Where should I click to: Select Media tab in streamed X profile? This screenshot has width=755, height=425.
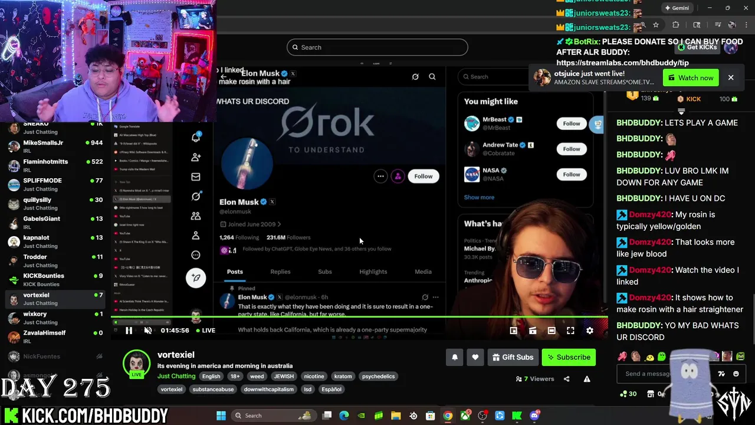[x=423, y=272]
